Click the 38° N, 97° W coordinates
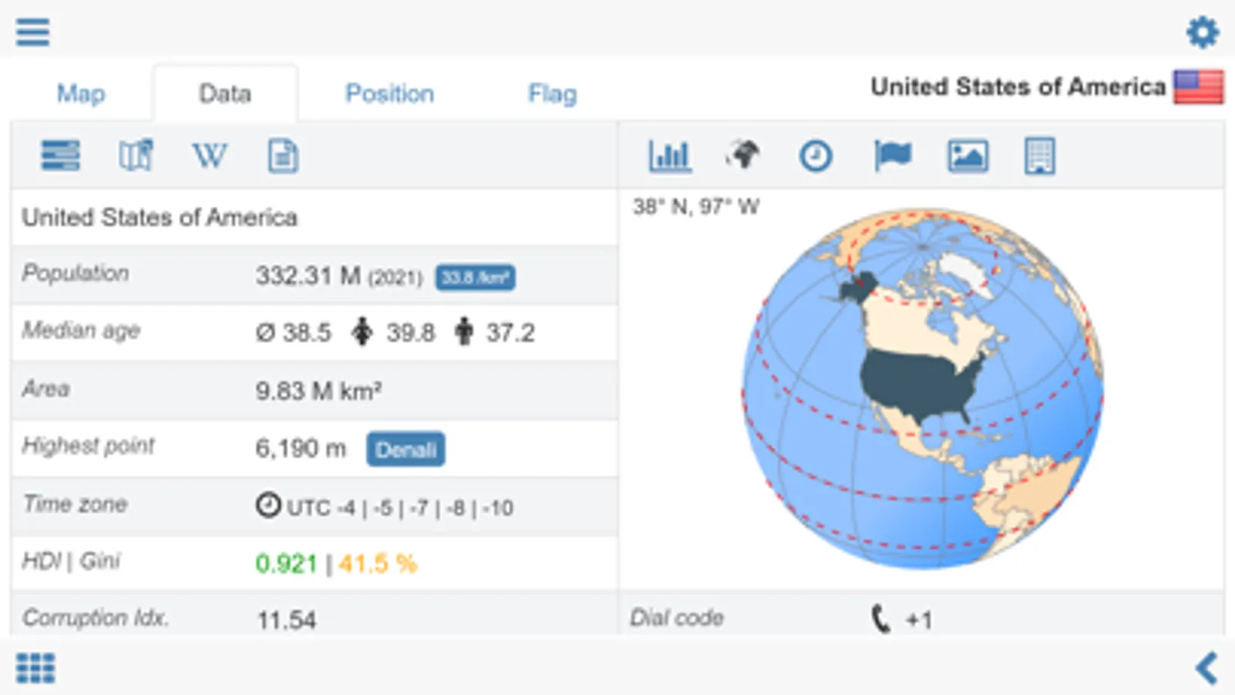 point(696,207)
